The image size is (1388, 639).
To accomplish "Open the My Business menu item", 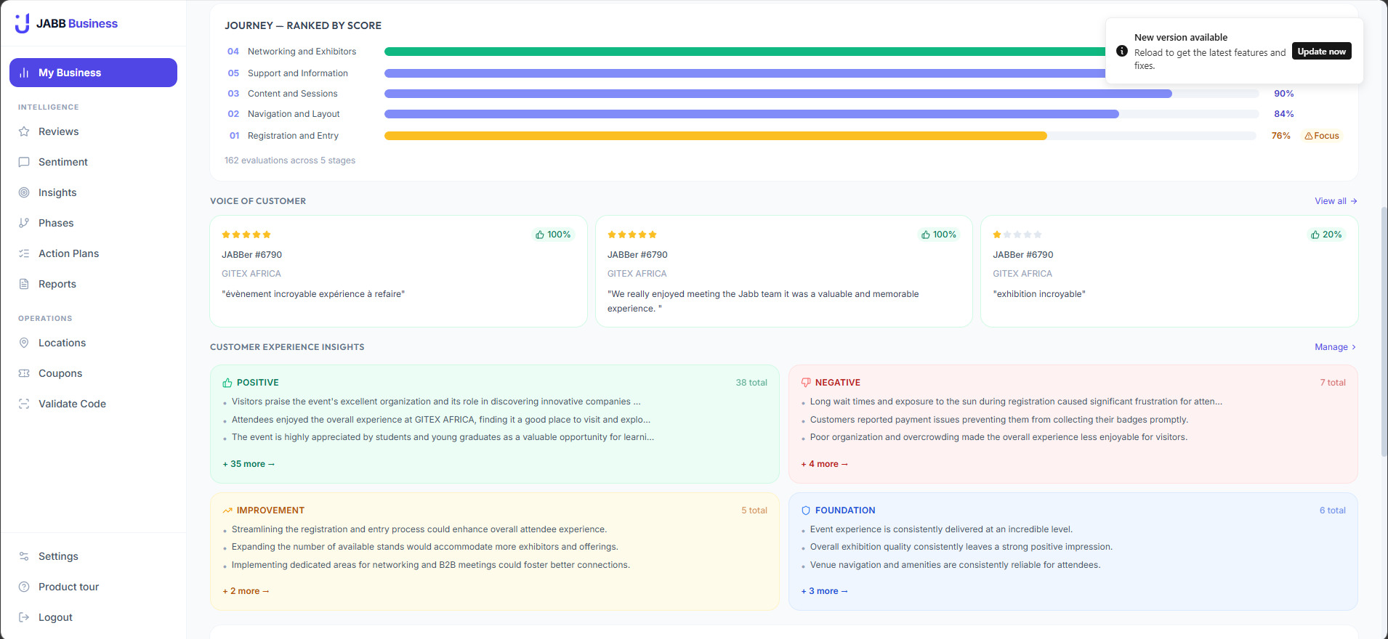I will click(x=93, y=73).
